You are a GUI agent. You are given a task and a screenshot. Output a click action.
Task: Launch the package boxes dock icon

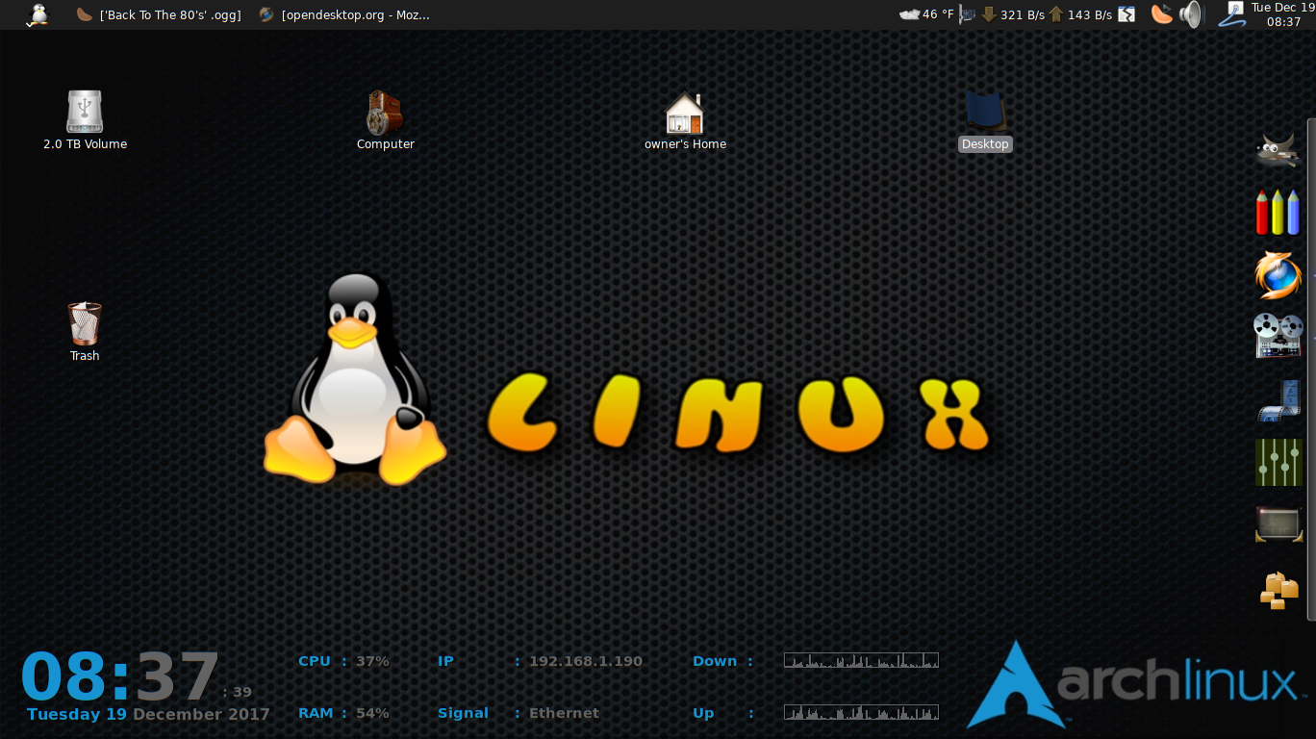click(1278, 589)
